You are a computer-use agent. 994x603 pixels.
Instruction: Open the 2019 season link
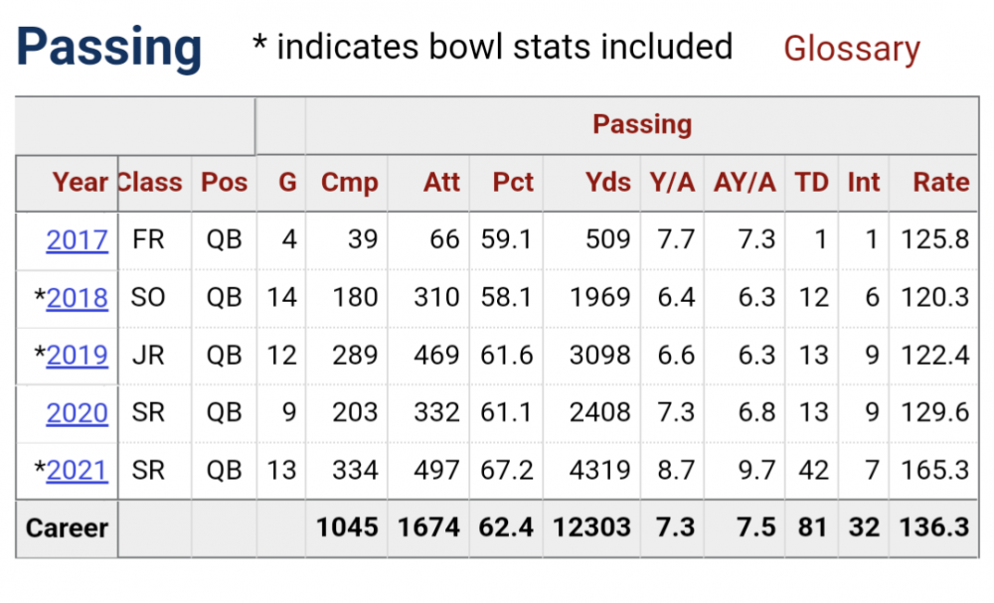pyautogui.click(x=77, y=355)
